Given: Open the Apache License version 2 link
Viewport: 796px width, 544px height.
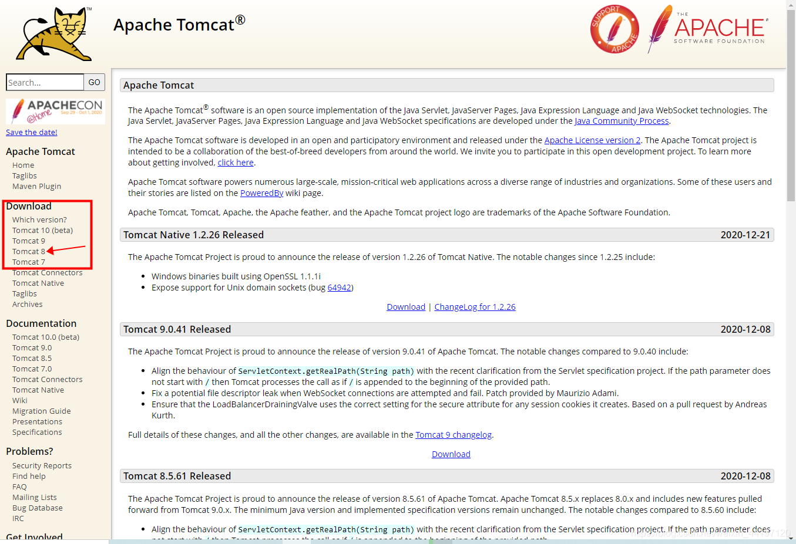Looking at the screenshot, I should [x=593, y=140].
